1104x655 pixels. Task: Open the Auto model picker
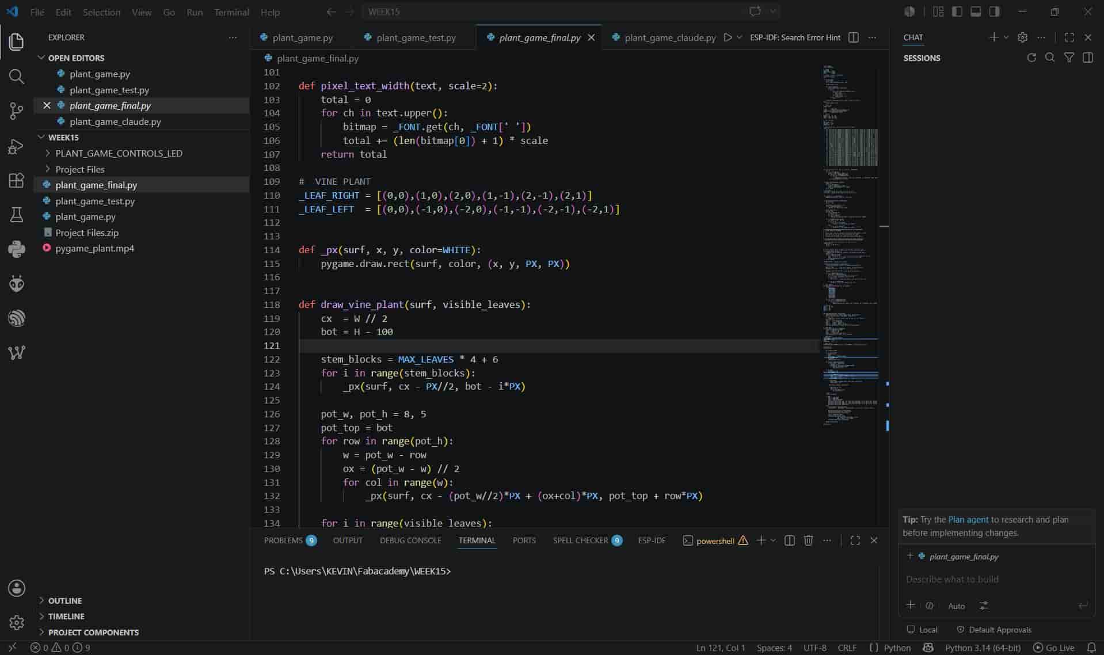tap(956, 606)
